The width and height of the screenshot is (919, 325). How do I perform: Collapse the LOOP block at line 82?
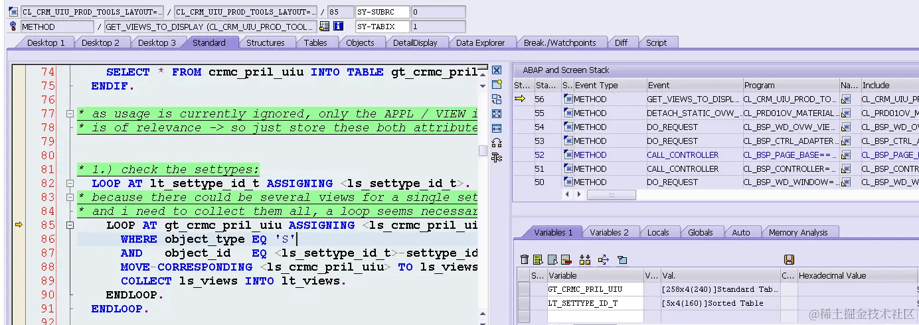(x=70, y=183)
